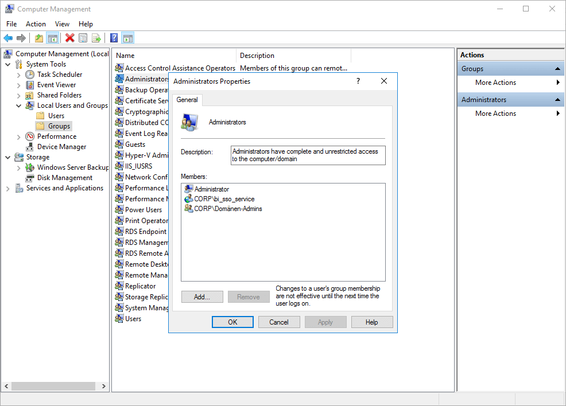Expand the Services and Applications node
The width and height of the screenshot is (566, 406).
click(x=7, y=188)
